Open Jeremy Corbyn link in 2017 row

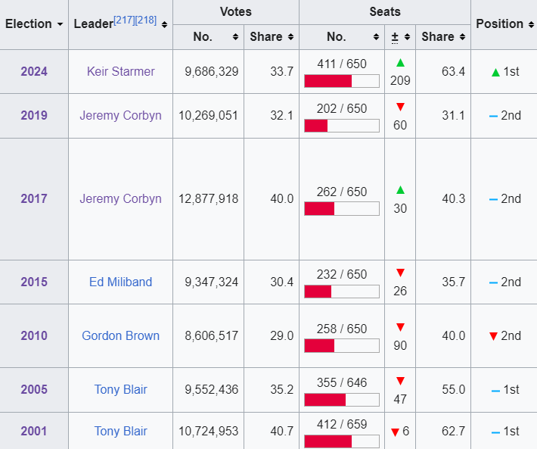click(120, 199)
